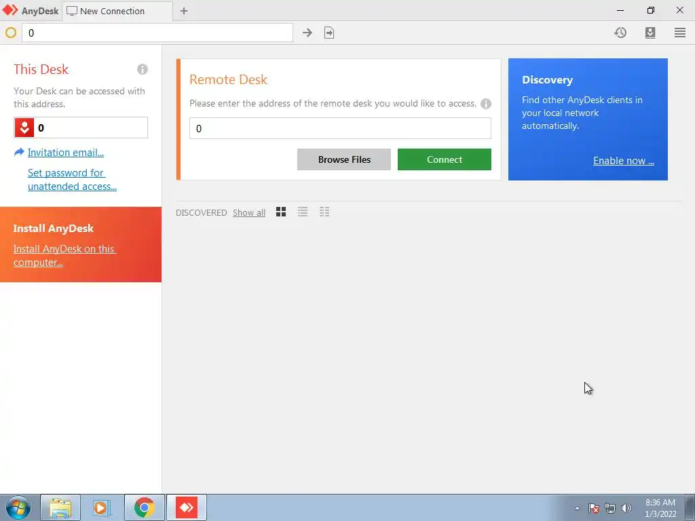Open the Invitation email link
This screenshot has width=695, height=521.
66,153
